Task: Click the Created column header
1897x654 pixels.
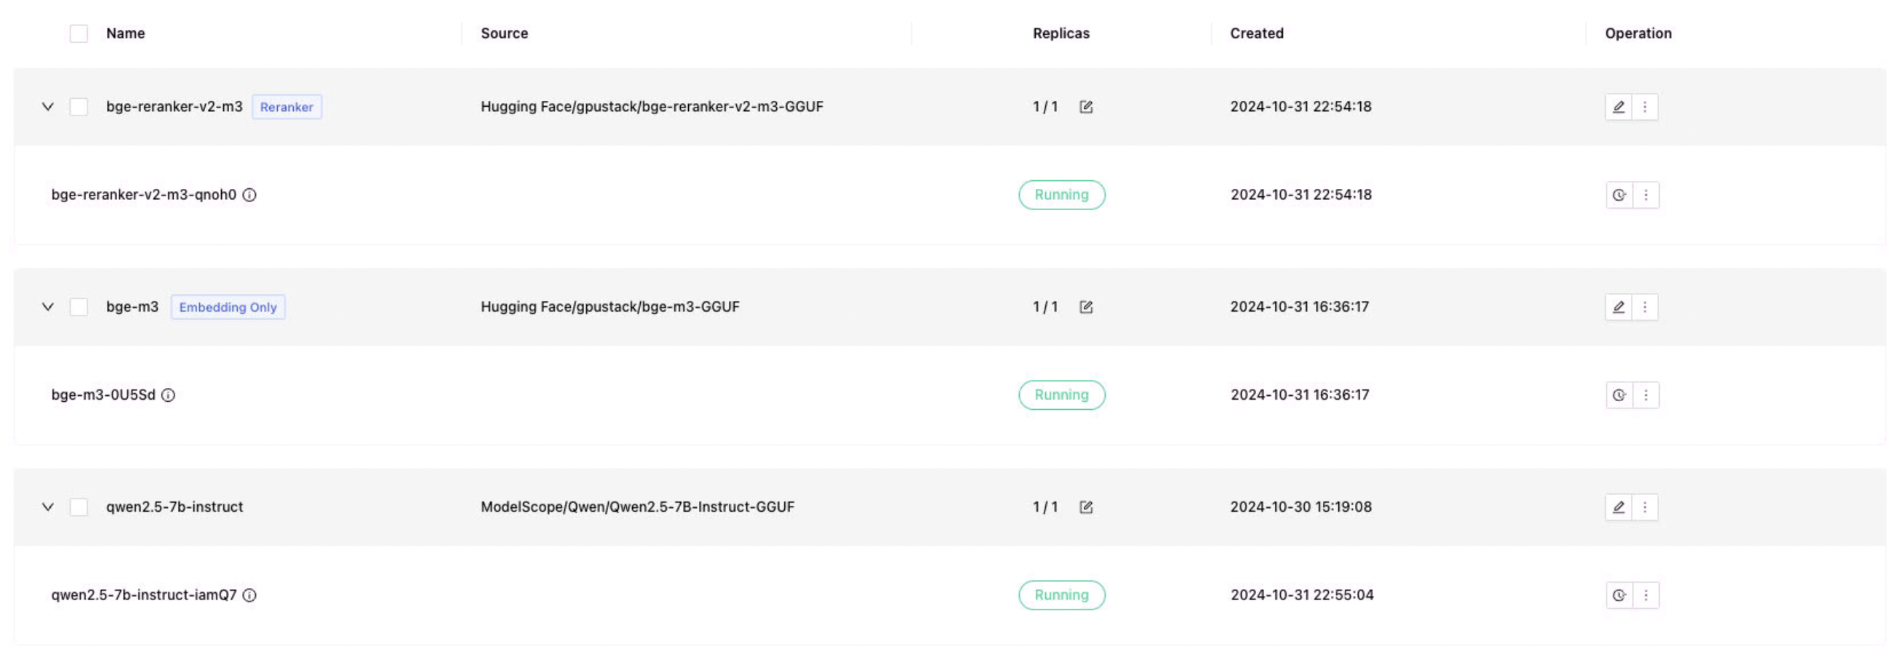Action: point(1256,33)
